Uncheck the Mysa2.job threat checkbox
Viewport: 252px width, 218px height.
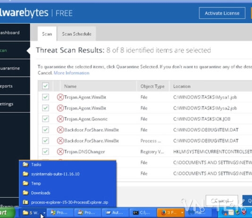[x=45, y=108]
